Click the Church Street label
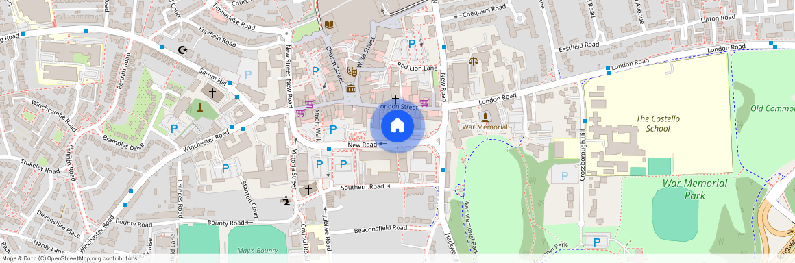 [x=334, y=65]
